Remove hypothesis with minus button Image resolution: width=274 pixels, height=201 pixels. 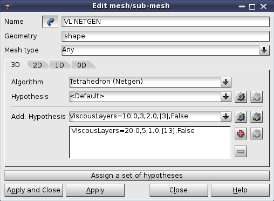(x=241, y=151)
